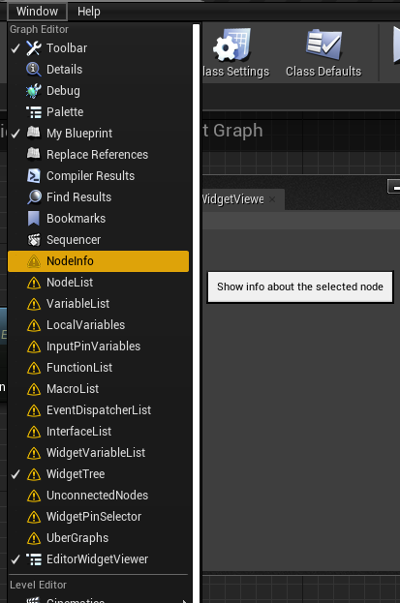
Task: Expand the Cinematics submenu arrow
Action: coord(186,601)
